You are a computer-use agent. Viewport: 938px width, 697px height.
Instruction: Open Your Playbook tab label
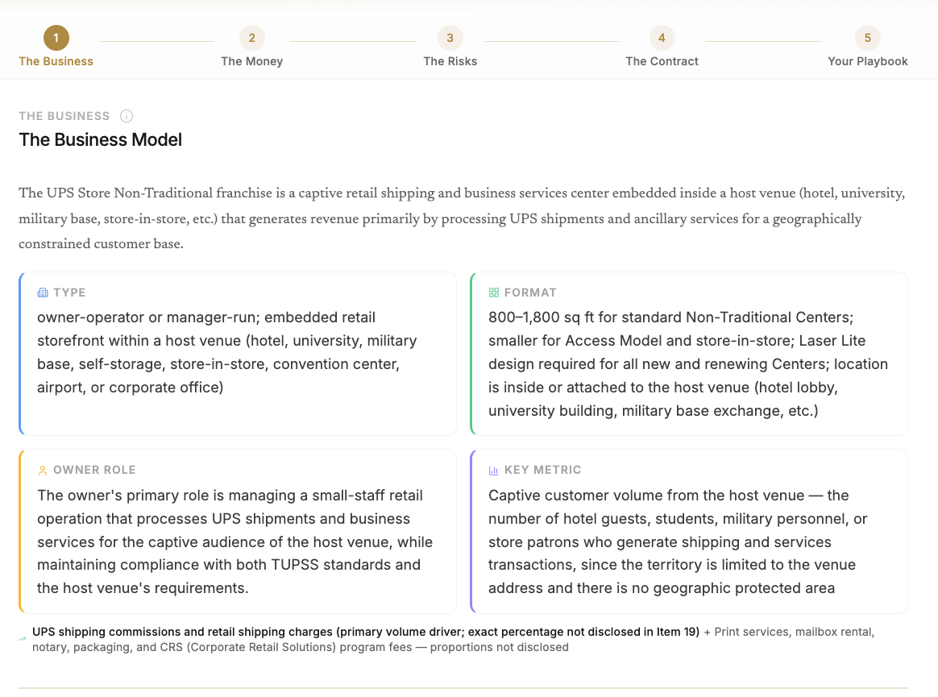867,61
